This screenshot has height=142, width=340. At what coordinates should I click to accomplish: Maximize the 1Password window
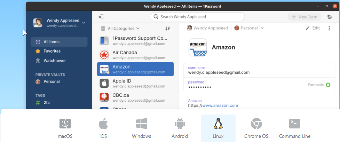(326, 6)
